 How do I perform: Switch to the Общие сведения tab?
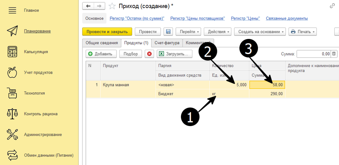[x=101, y=43]
